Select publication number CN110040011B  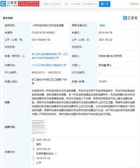tap(41, 40)
